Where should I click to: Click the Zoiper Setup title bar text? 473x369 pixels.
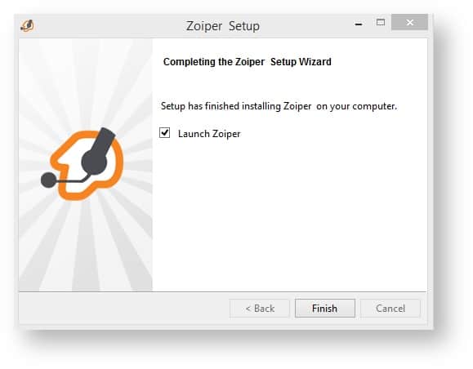pos(223,26)
